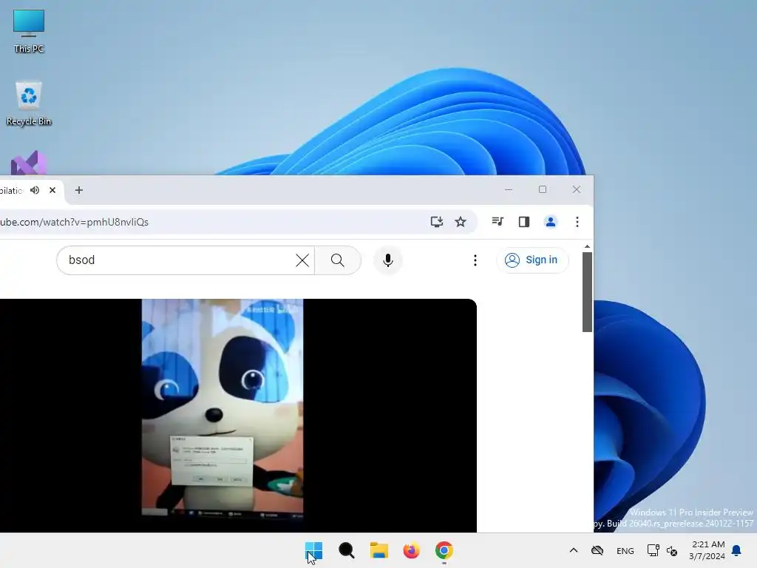Click the Sign in button

[532, 260]
